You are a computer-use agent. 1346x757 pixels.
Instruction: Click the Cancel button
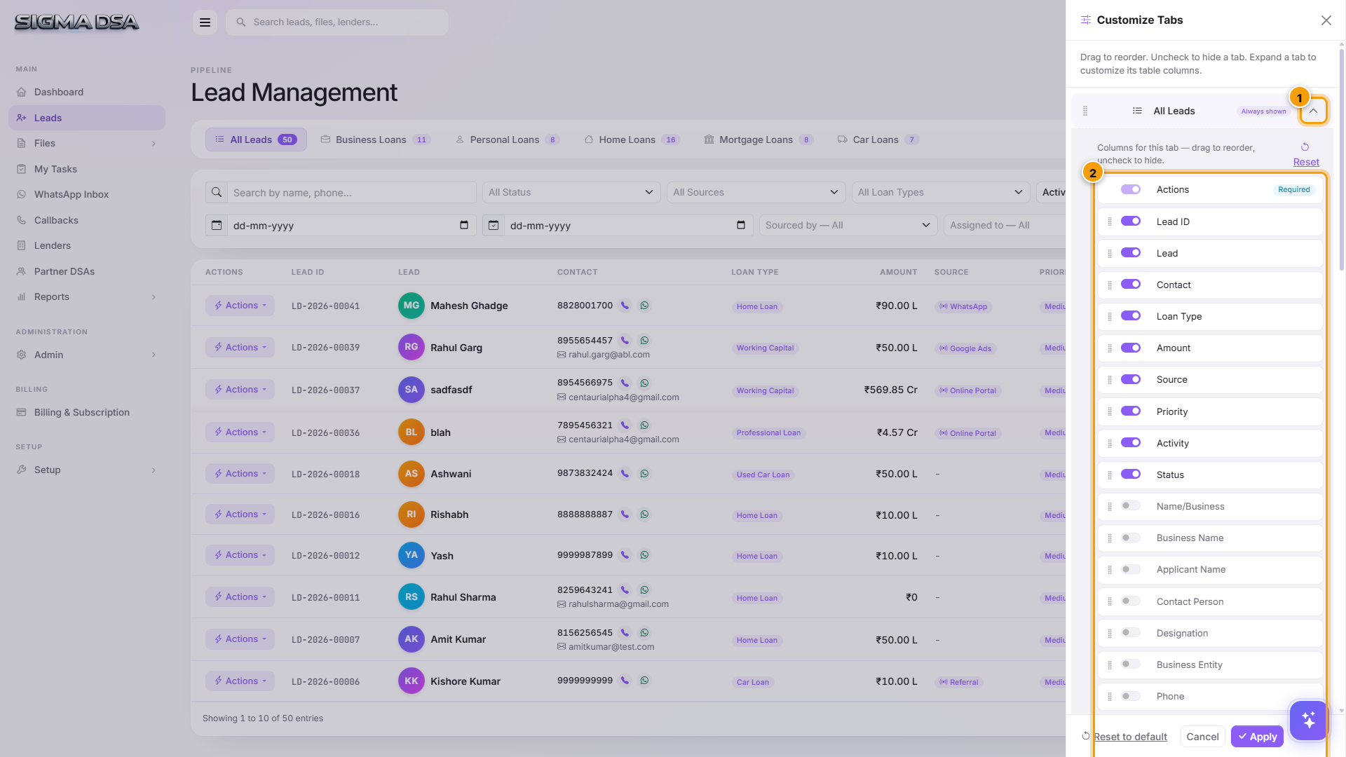(x=1202, y=737)
